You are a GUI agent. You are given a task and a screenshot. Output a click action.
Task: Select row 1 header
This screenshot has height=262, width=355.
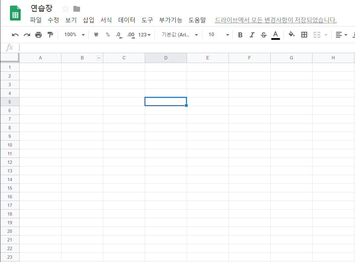point(10,67)
